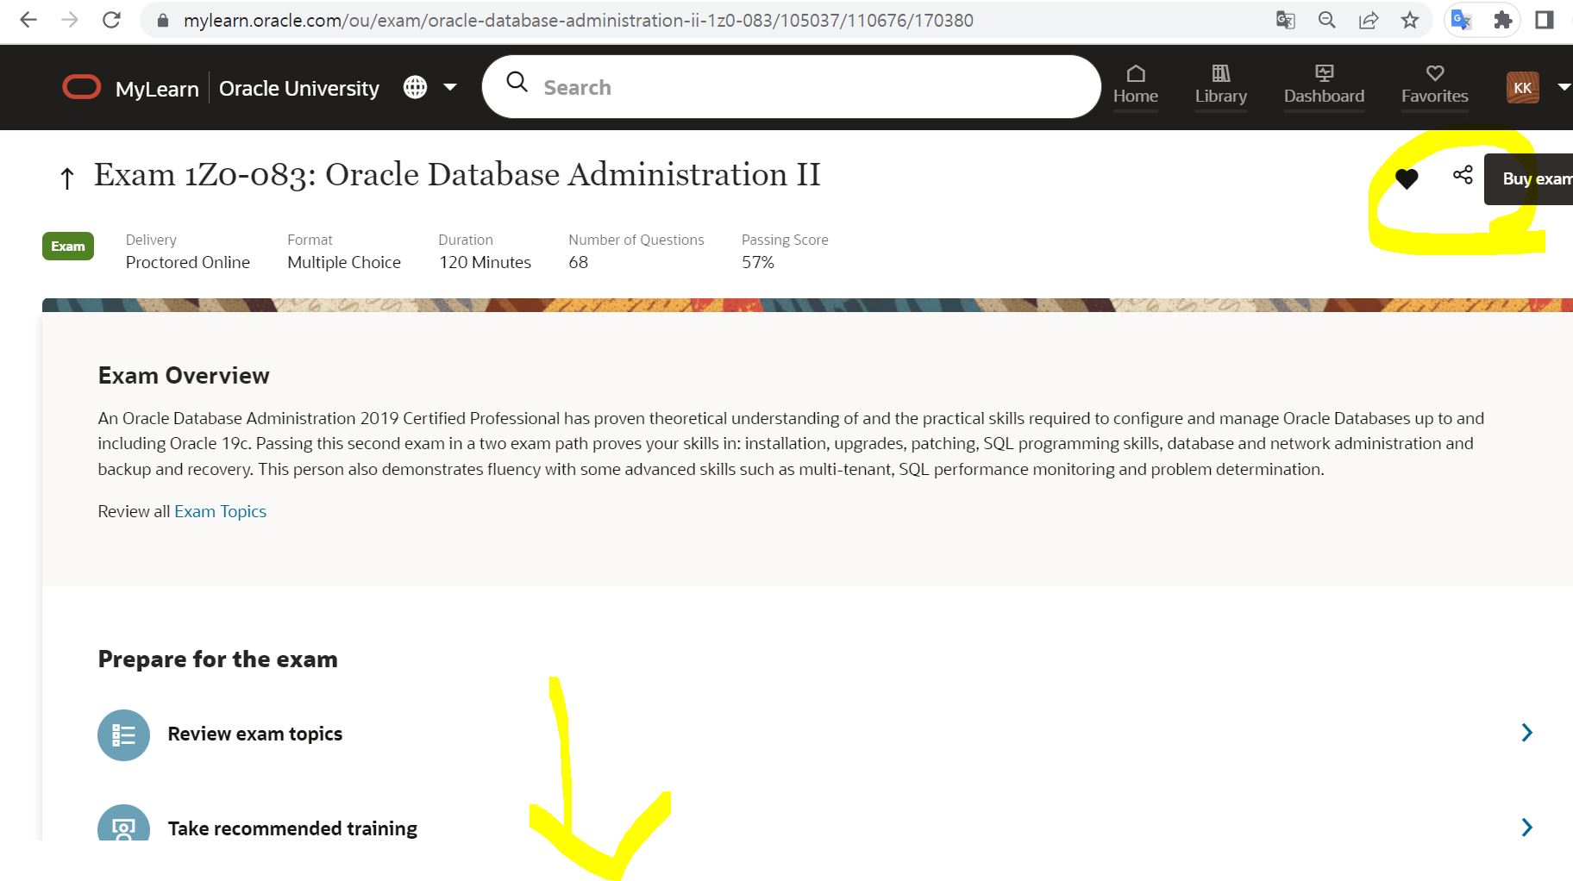Open the Dashboard menu item
1573x881 pixels.
point(1324,85)
